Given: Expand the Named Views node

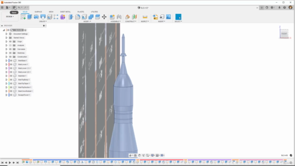Looking at the screenshot, I should [x=6, y=38].
